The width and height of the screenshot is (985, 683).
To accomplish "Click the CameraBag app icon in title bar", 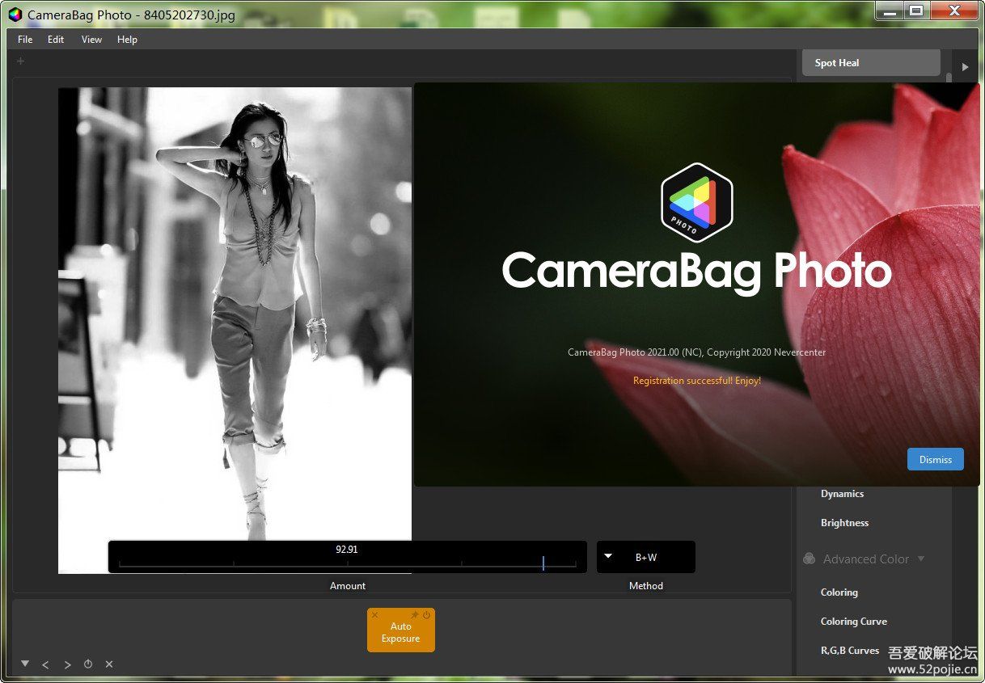I will [x=15, y=15].
